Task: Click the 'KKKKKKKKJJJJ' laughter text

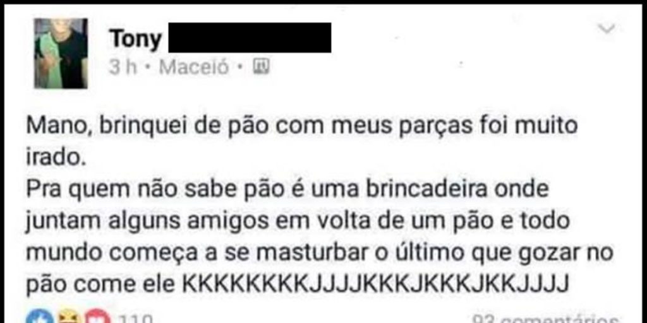Action: tap(376, 283)
